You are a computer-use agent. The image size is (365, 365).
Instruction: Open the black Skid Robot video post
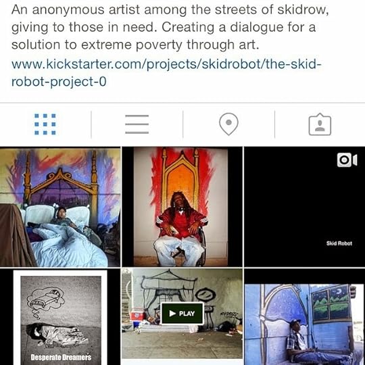pos(304,207)
